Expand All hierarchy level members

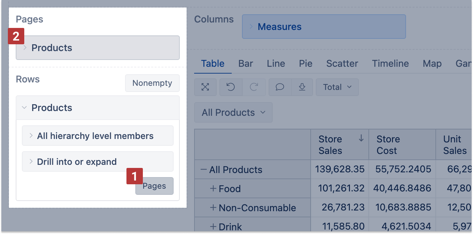coord(31,136)
